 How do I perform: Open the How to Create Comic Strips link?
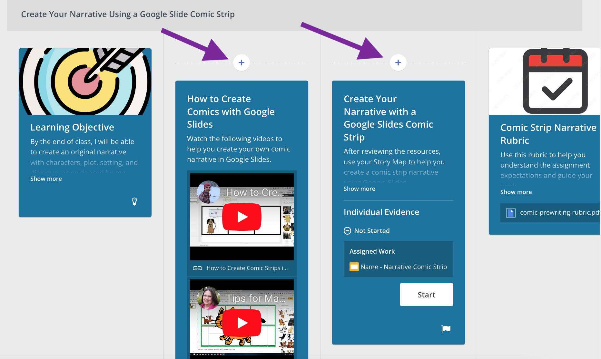(x=247, y=268)
